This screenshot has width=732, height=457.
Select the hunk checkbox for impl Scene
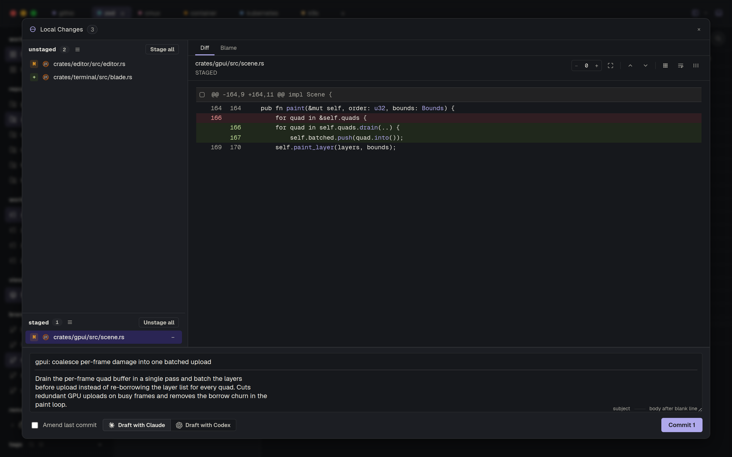pyautogui.click(x=202, y=95)
